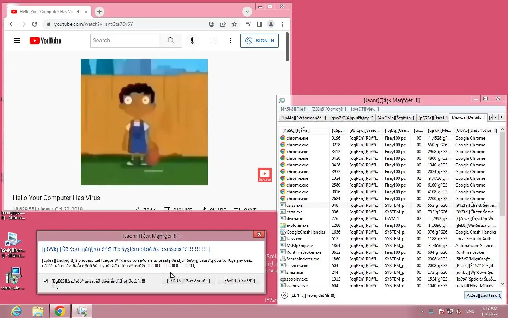Open the virtio-win desktop shortcut
Image resolution: width=508 pixels, height=318 pixels.
click(x=13, y=279)
